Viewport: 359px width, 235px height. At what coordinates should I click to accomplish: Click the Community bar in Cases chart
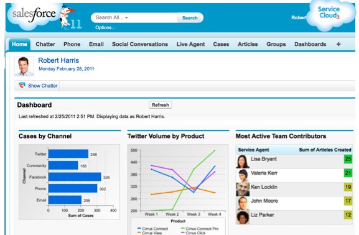63,165
